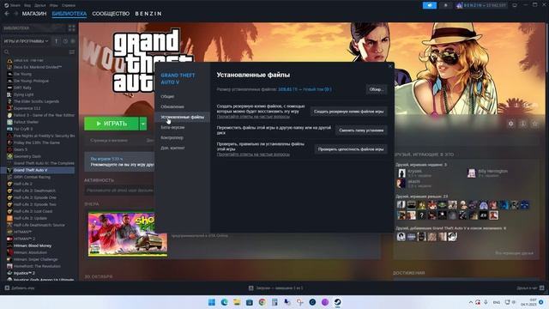Click Проверить целостность файлов игры

tap(351, 149)
